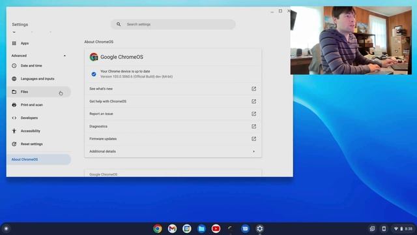Click the About ChromeOS page heading
417x235 pixels.
pyautogui.click(x=98, y=42)
